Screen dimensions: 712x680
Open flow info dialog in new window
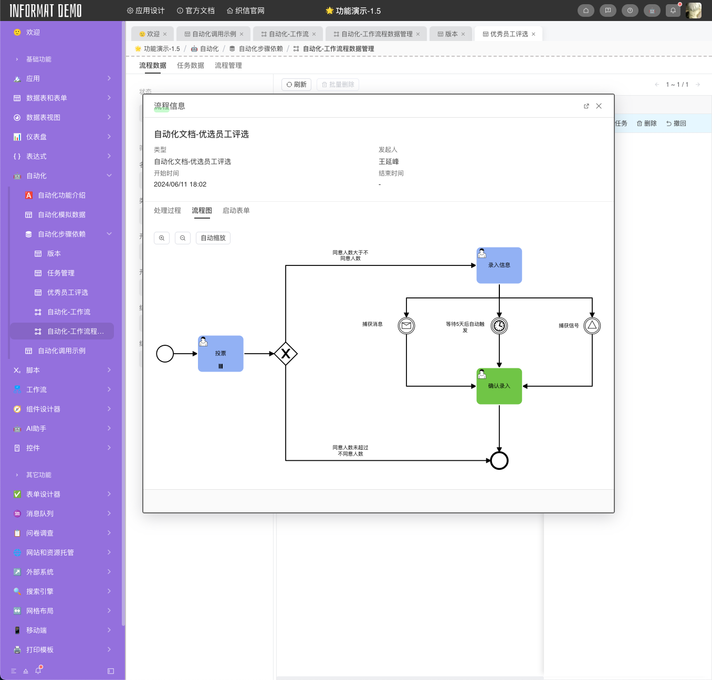coord(586,106)
